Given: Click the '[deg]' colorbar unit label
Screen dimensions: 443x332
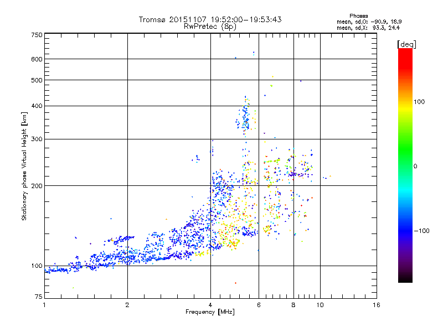Looking at the screenshot, I should click(x=406, y=44).
